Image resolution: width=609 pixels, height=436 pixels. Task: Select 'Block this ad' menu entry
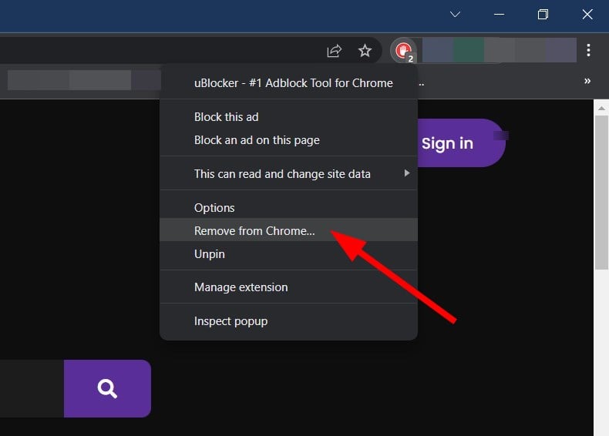pyautogui.click(x=288, y=117)
